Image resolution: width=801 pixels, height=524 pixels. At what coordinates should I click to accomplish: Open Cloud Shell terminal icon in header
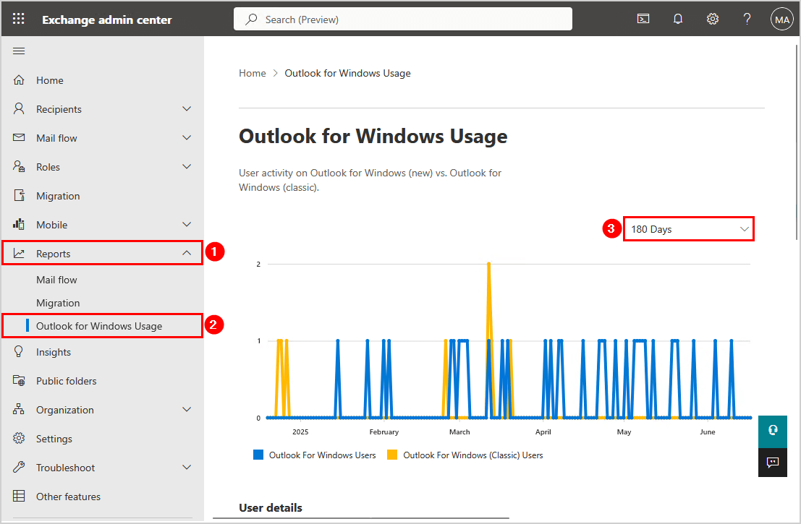[x=643, y=20]
